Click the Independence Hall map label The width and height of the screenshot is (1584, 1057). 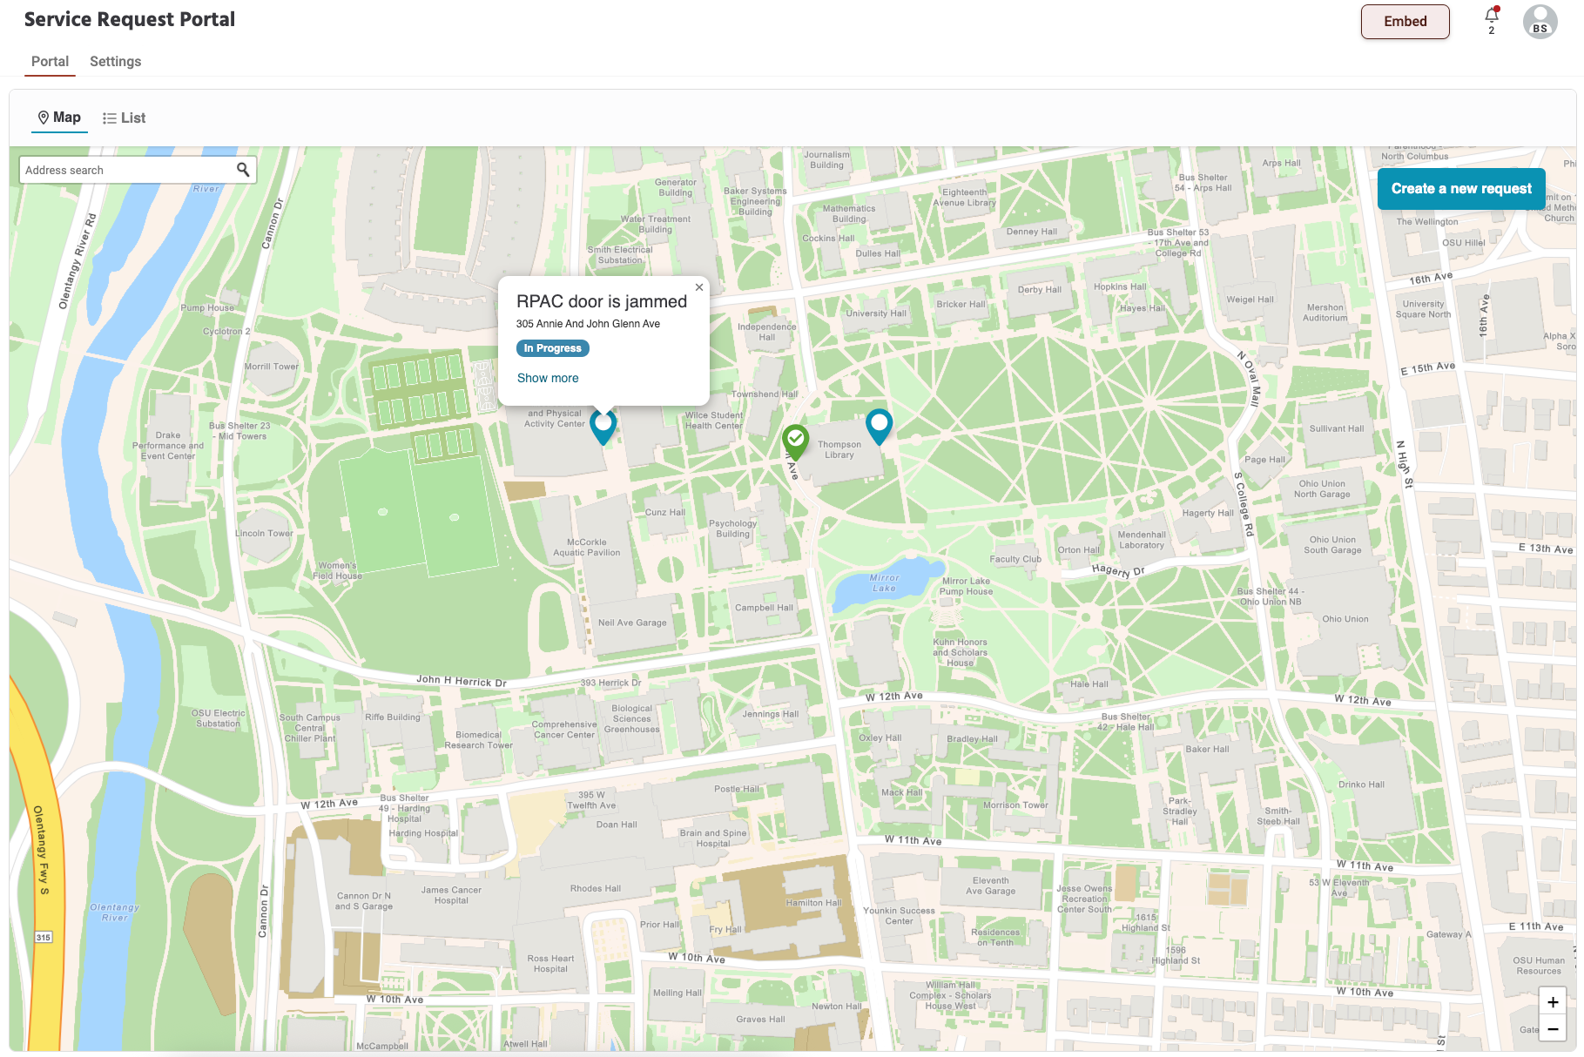[x=766, y=332]
